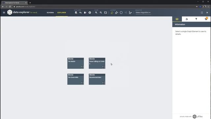This screenshot has height=119, width=211.
Task: Collapse the right side panel
Action: click(207, 13)
